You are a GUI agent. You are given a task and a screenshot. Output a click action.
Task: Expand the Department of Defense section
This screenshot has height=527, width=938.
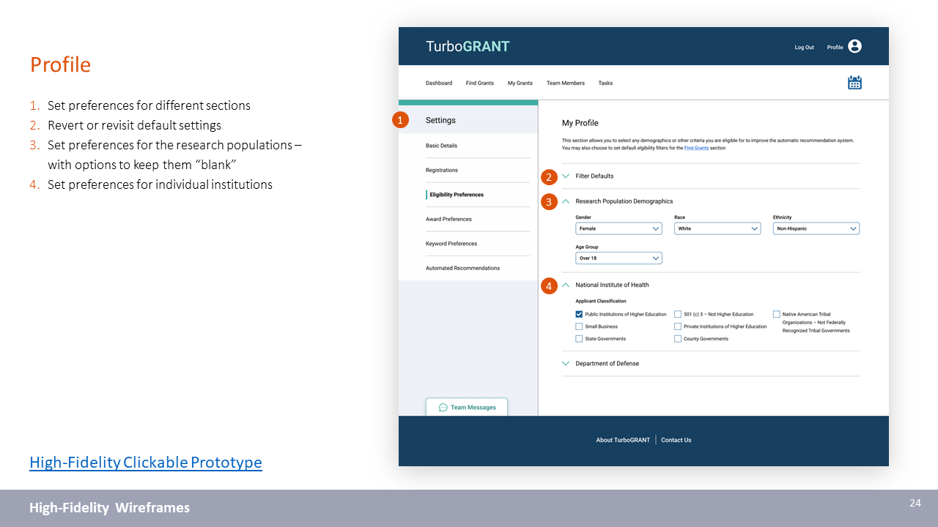coord(566,364)
